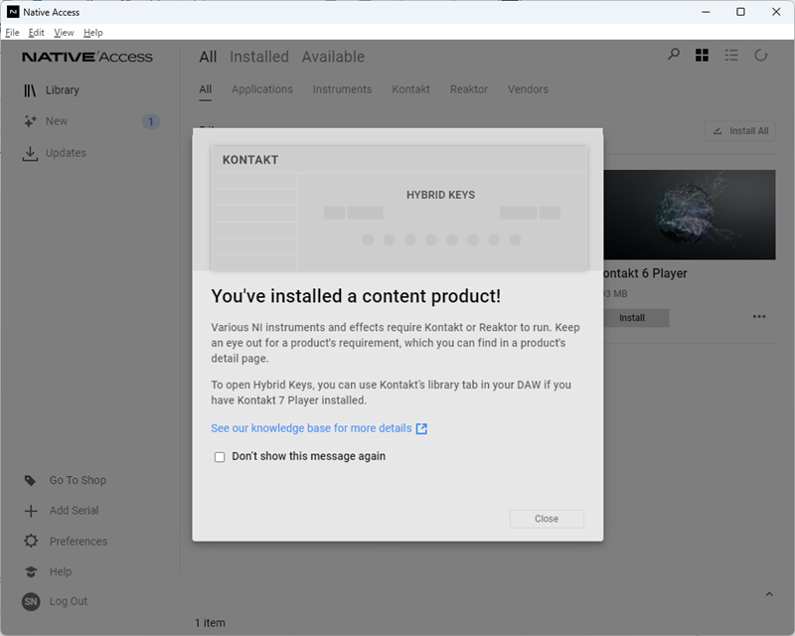This screenshot has width=795, height=636.
Task: Click the New sparkle icon
Action: pos(30,121)
